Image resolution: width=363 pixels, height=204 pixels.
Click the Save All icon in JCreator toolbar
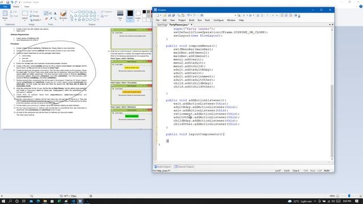[x=173, y=15]
